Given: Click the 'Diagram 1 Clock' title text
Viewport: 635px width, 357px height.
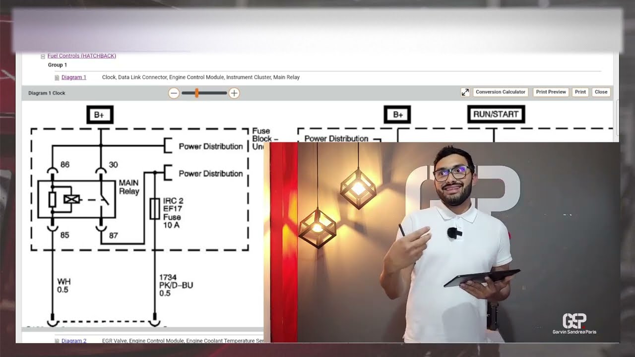Looking at the screenshot, I should click(x=47, y=93).
